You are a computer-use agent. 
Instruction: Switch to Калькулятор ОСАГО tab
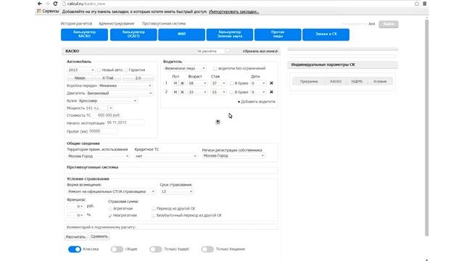point(133,34)
